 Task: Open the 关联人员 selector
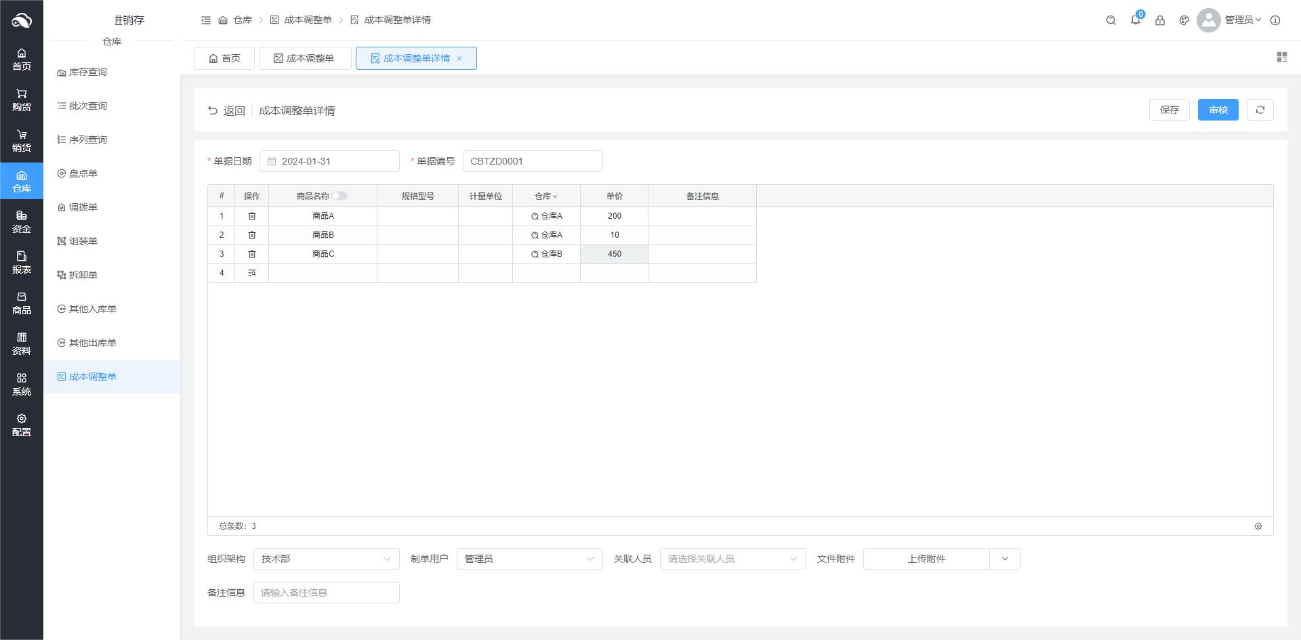(732, 559)
